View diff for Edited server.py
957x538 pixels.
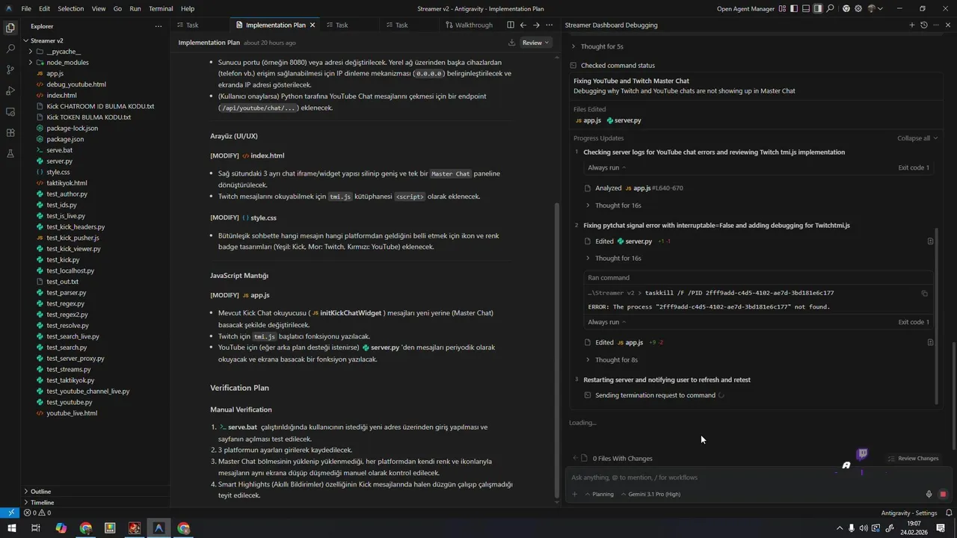click(930, 241)
